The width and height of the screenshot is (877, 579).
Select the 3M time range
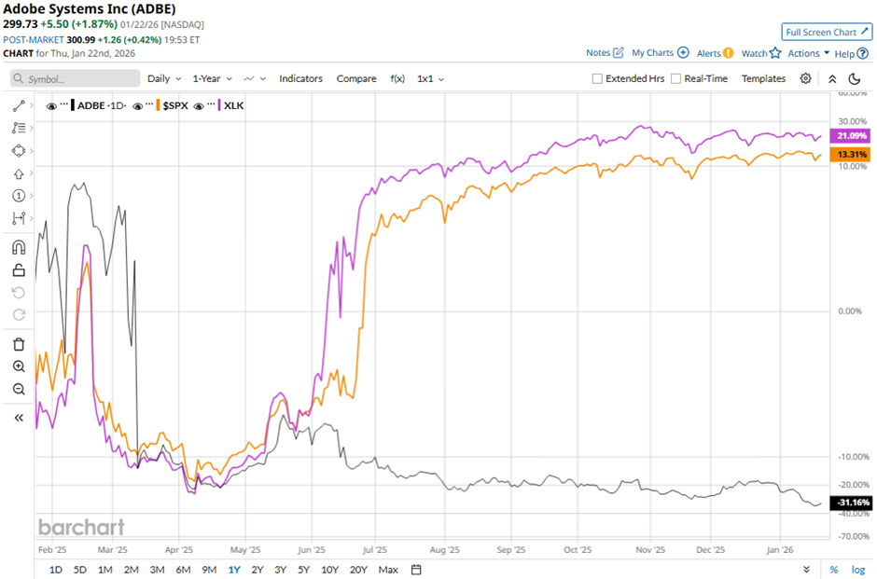pos(157,570)
